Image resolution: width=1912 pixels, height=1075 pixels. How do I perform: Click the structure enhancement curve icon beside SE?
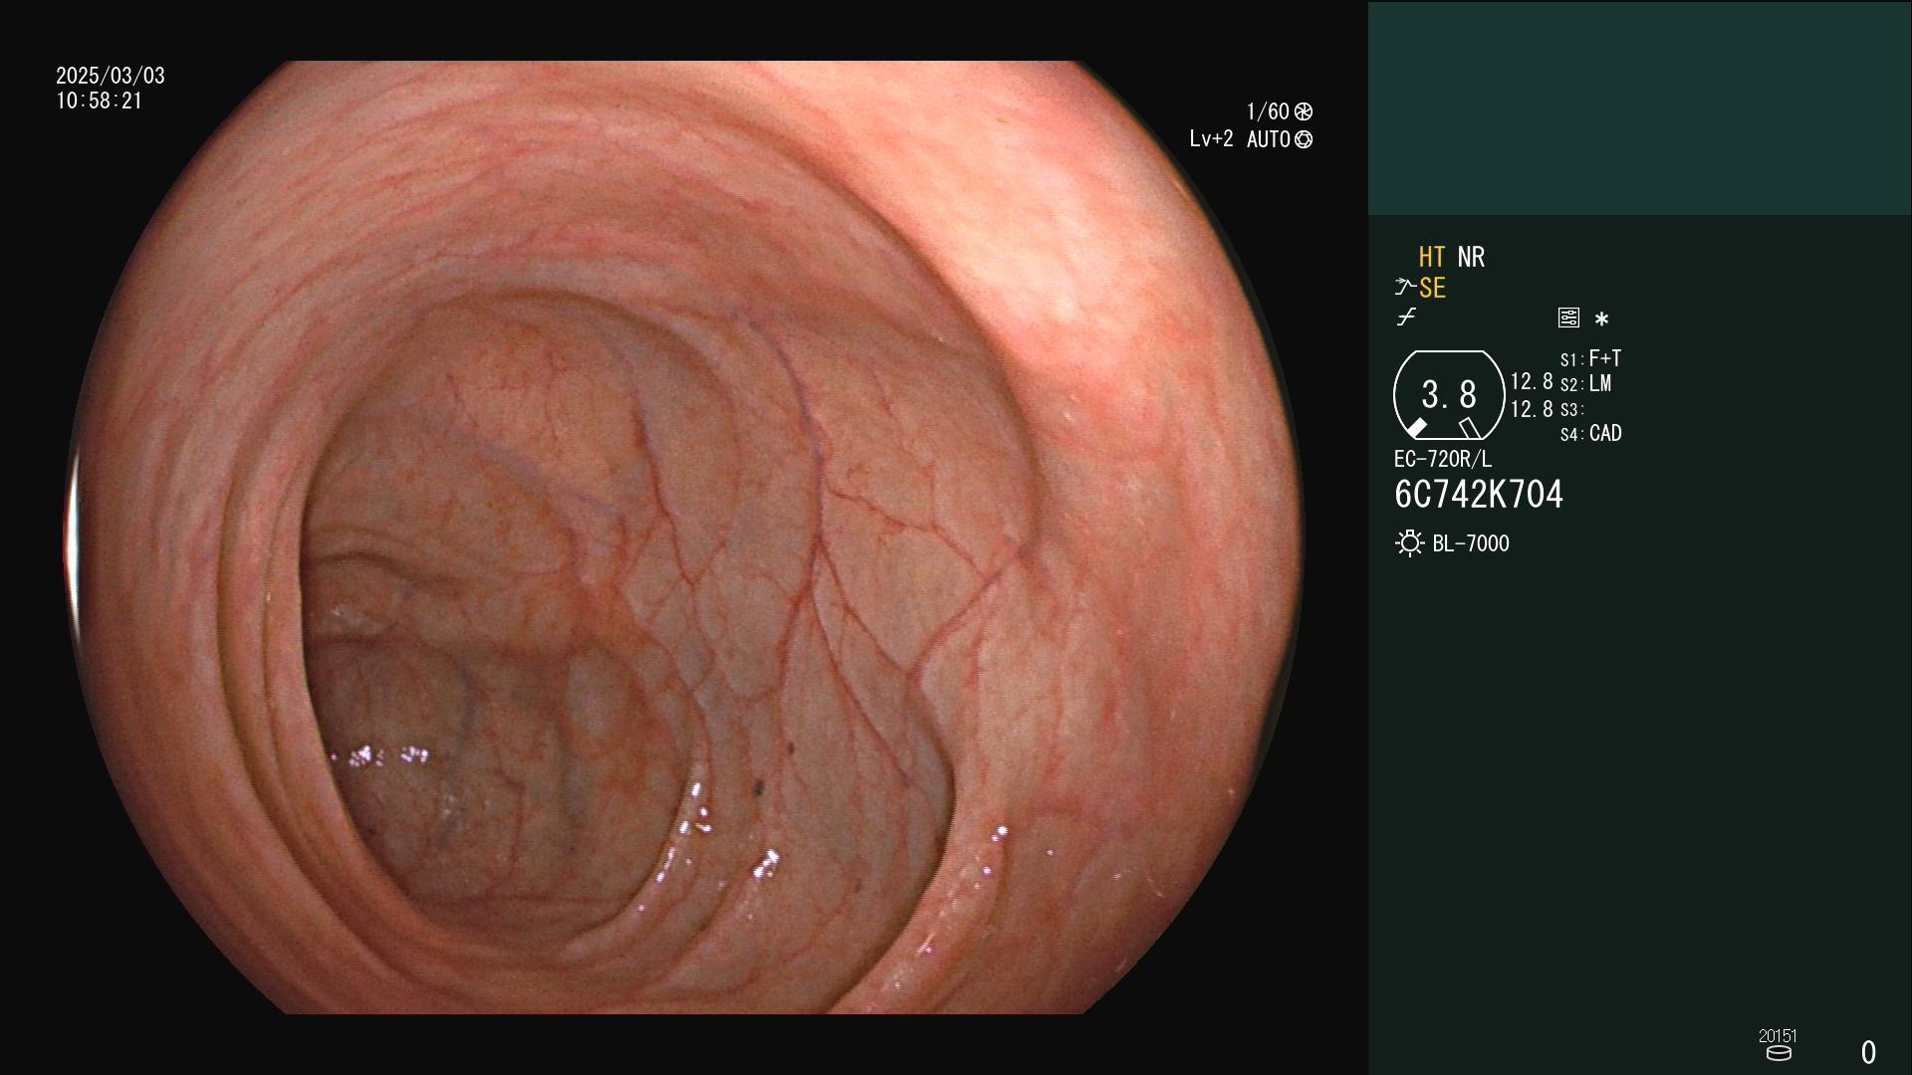[1405, 287]
